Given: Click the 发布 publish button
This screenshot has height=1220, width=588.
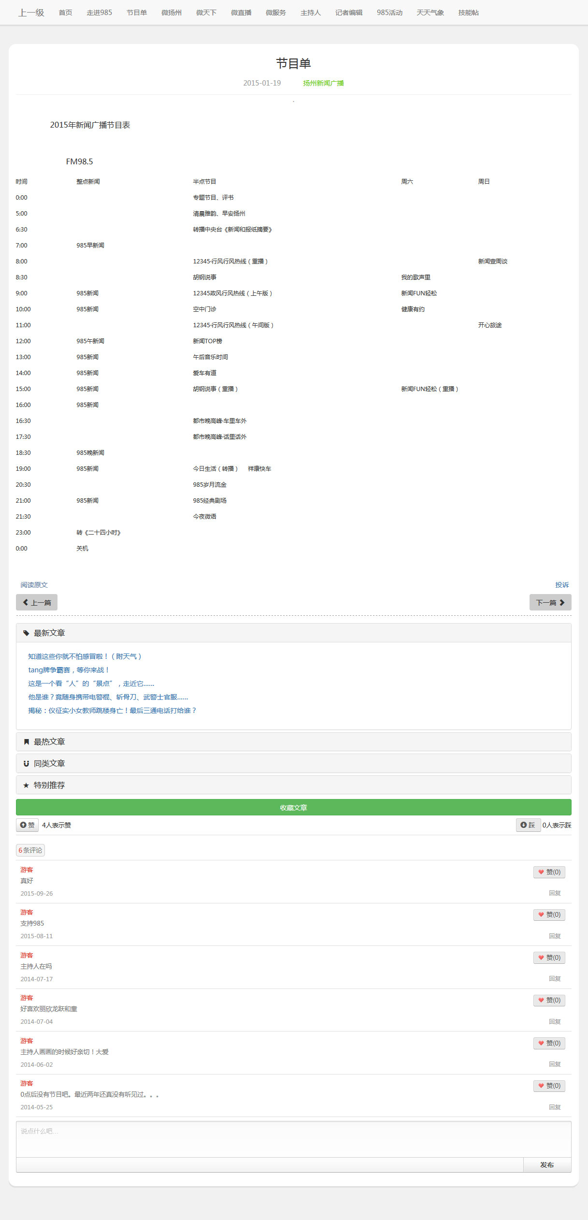Looking at the screenshot, I should 547,1165.
